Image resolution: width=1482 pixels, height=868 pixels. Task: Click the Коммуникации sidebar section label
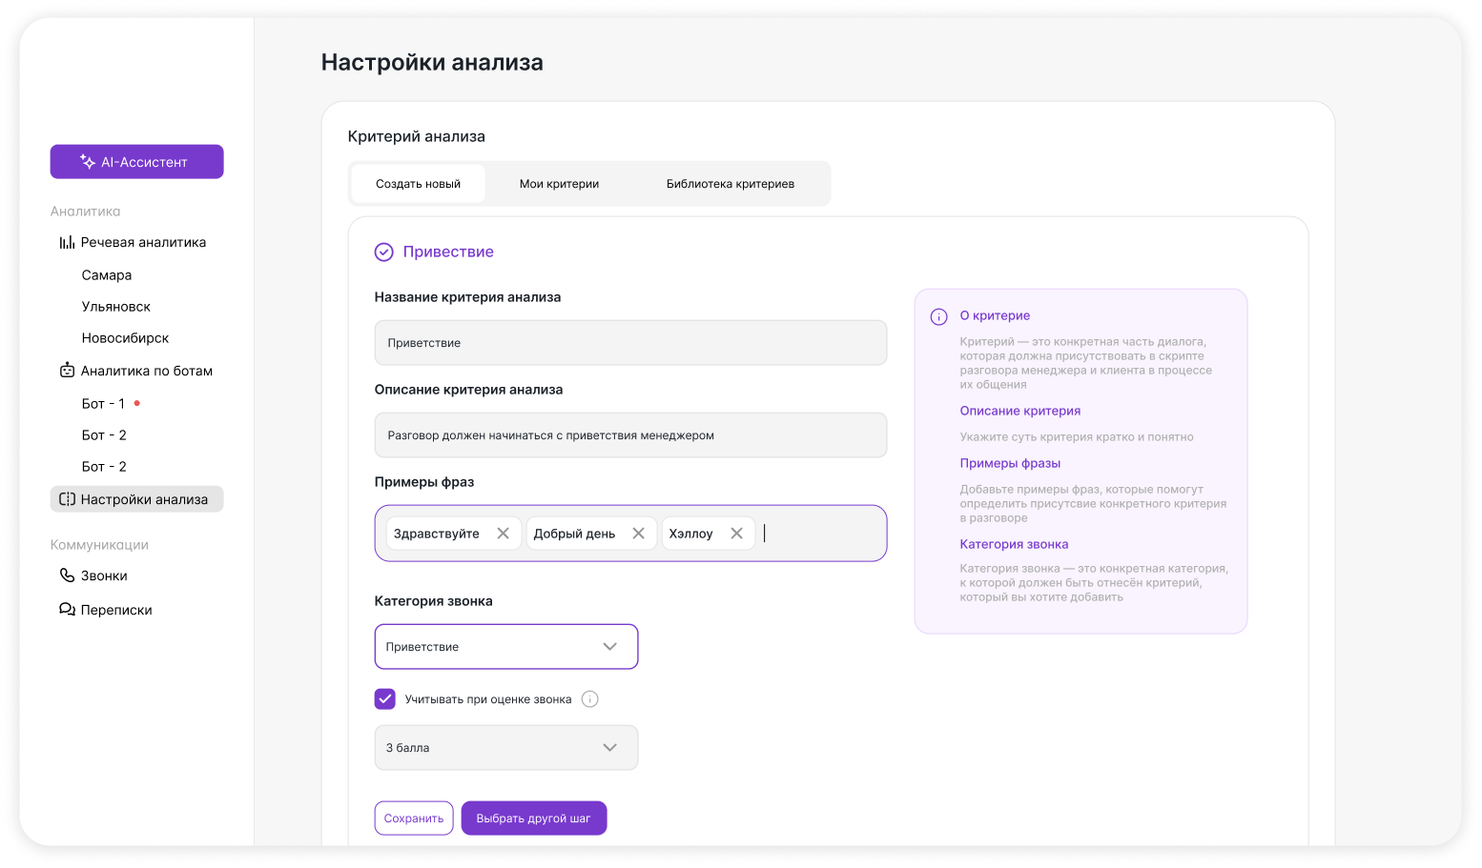tap(99, 545)
